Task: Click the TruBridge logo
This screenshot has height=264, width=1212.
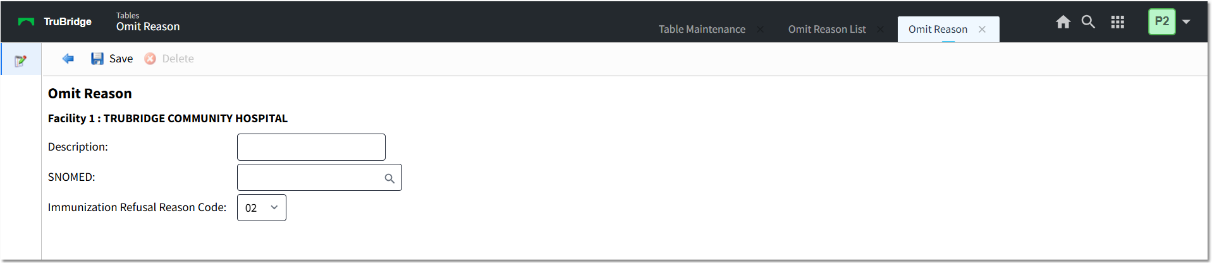Action: [x=55, y=21]
